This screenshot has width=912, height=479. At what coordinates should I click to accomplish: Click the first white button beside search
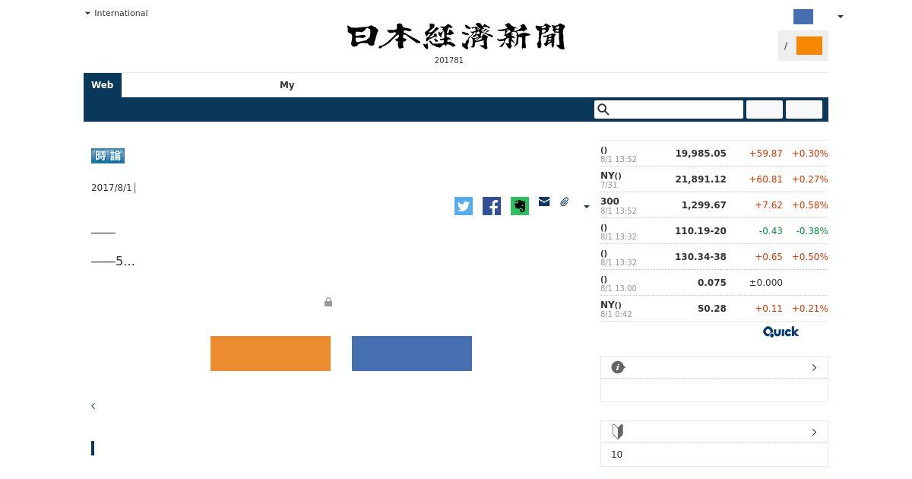tap(765, 109)
